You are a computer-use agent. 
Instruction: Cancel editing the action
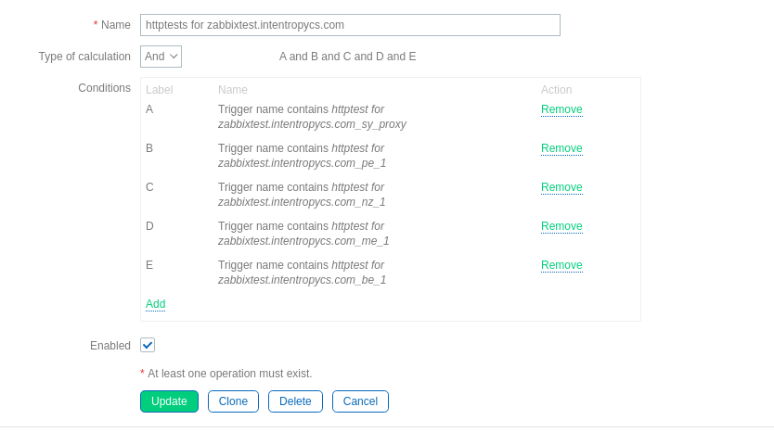click(360, 401)
